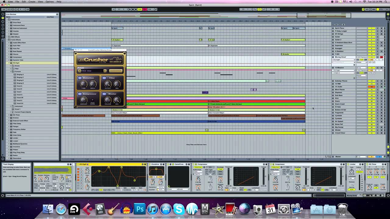Click the CamelCrusher RANDOMIZE button
Screen dimensions: 390x219
tap(116, 71)
